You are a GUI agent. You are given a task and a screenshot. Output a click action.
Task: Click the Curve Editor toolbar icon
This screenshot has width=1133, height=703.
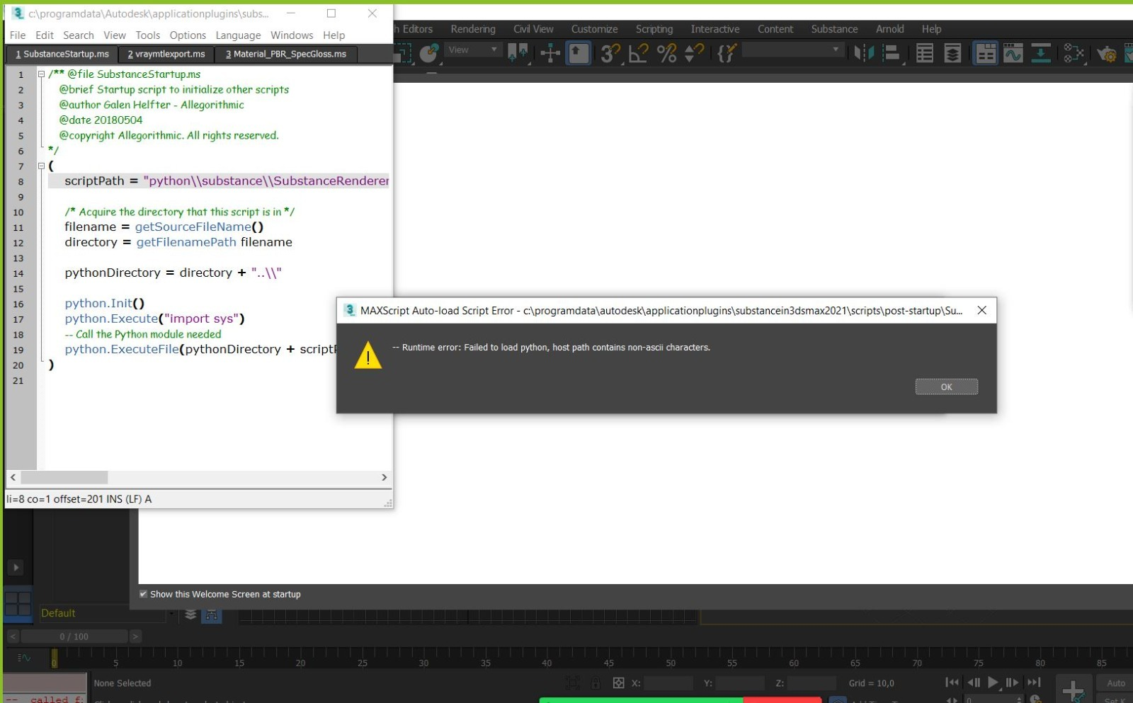[x=1013, y=53]
